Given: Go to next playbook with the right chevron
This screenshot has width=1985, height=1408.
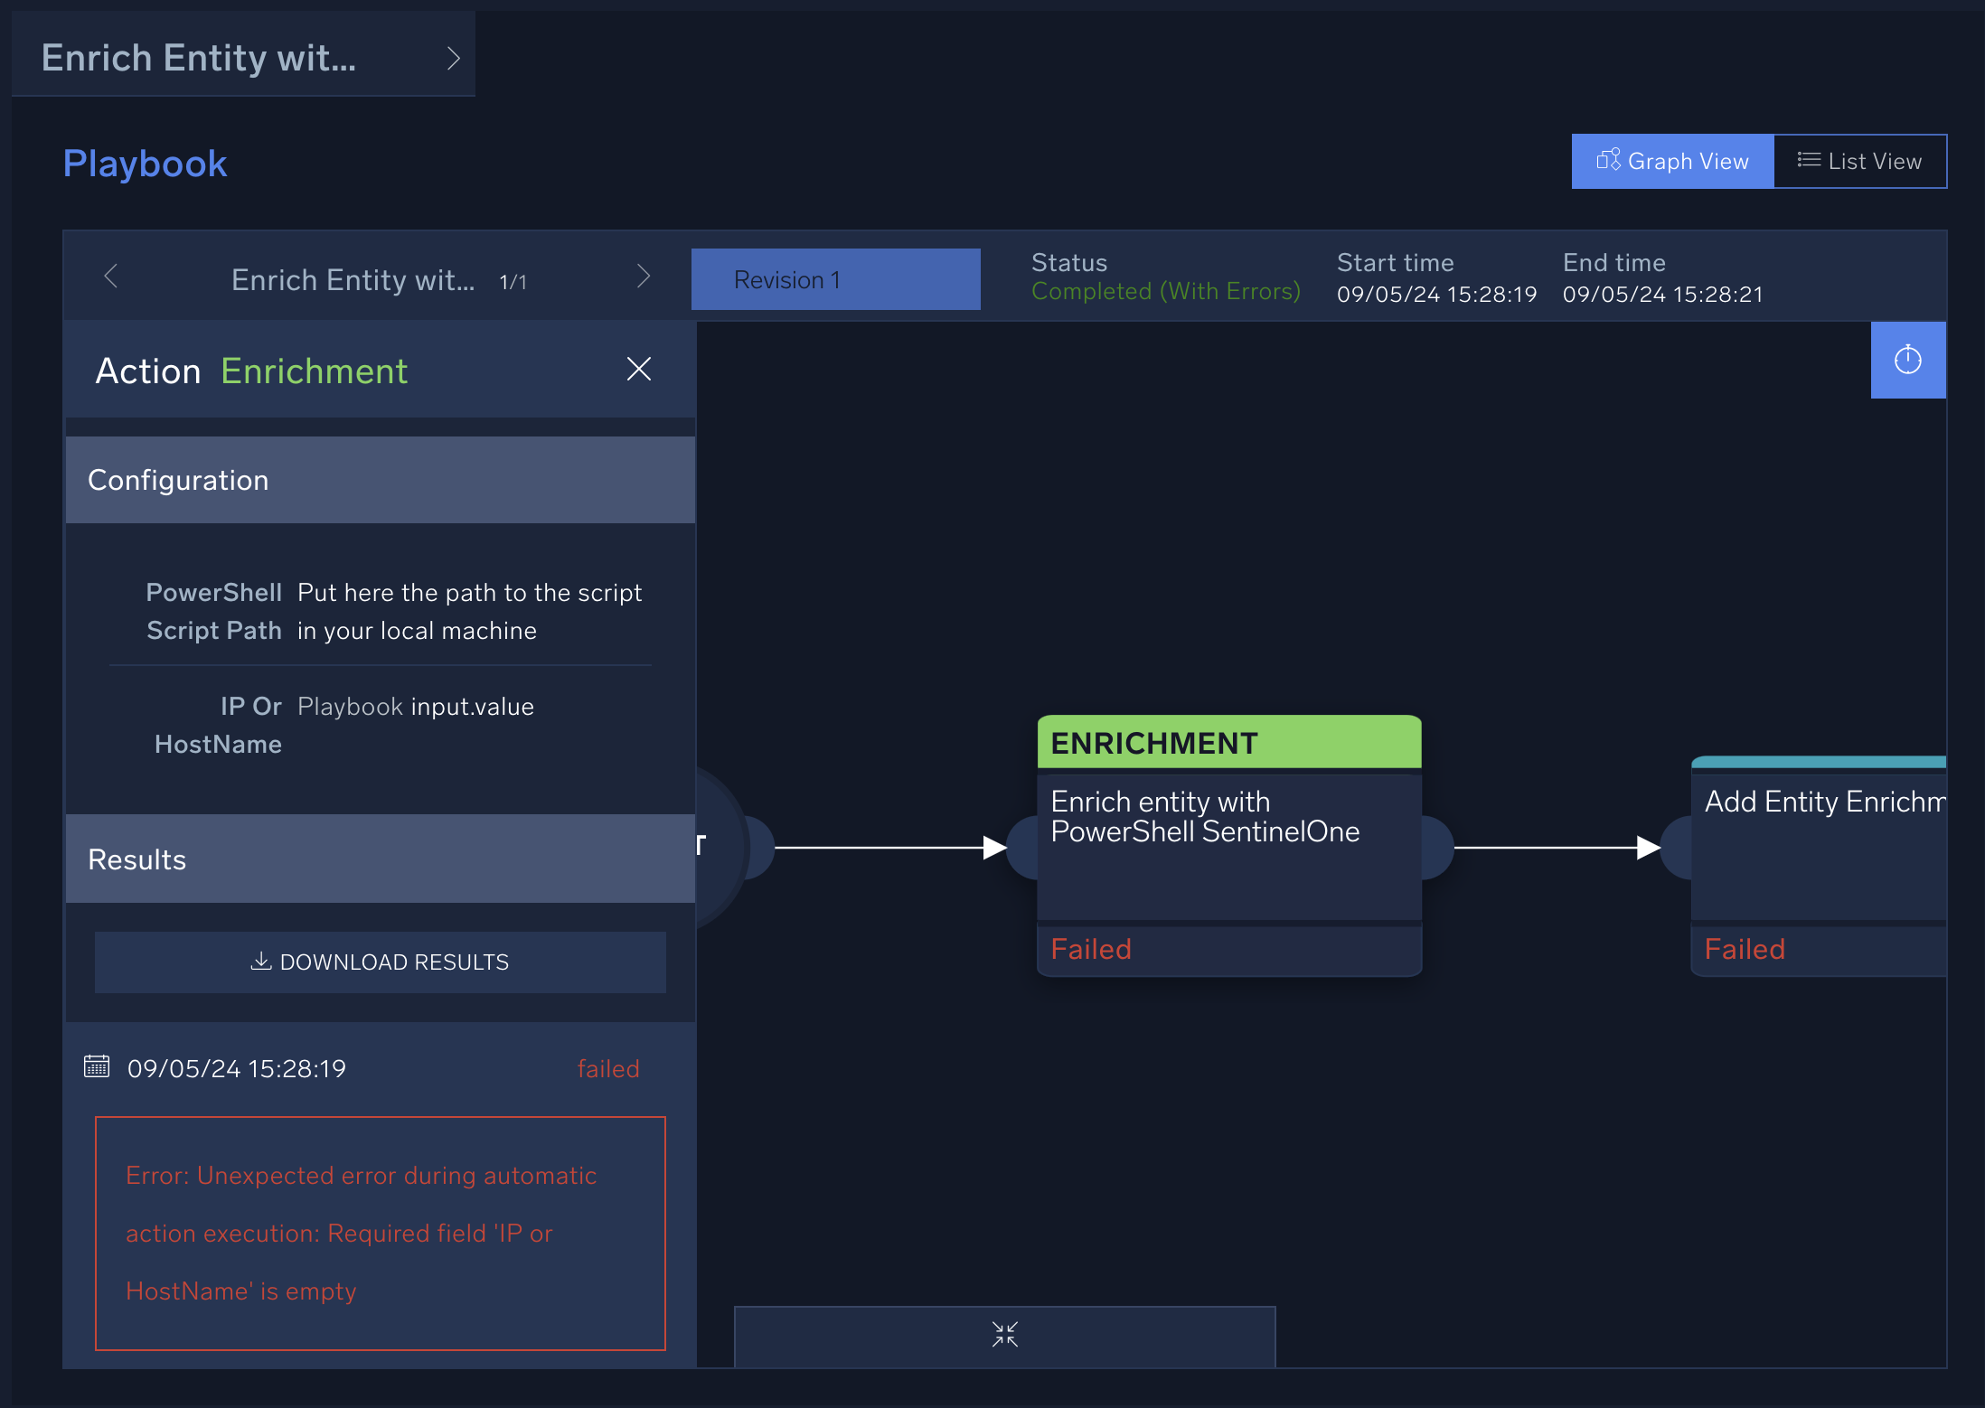Looking at the screenshot, I should 644,277.
